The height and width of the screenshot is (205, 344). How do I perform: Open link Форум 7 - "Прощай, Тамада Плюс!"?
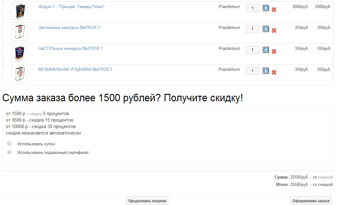tap(72, 6)
